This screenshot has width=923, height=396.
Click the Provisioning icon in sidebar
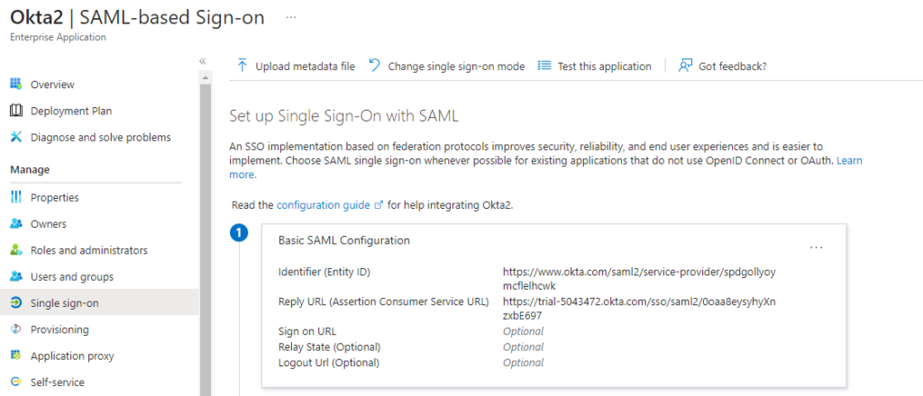click(x=16, y=329)
